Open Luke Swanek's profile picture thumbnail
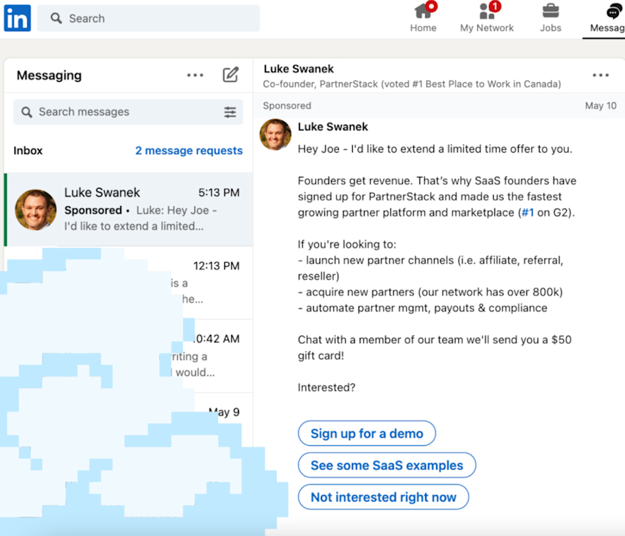 (275, 136)
